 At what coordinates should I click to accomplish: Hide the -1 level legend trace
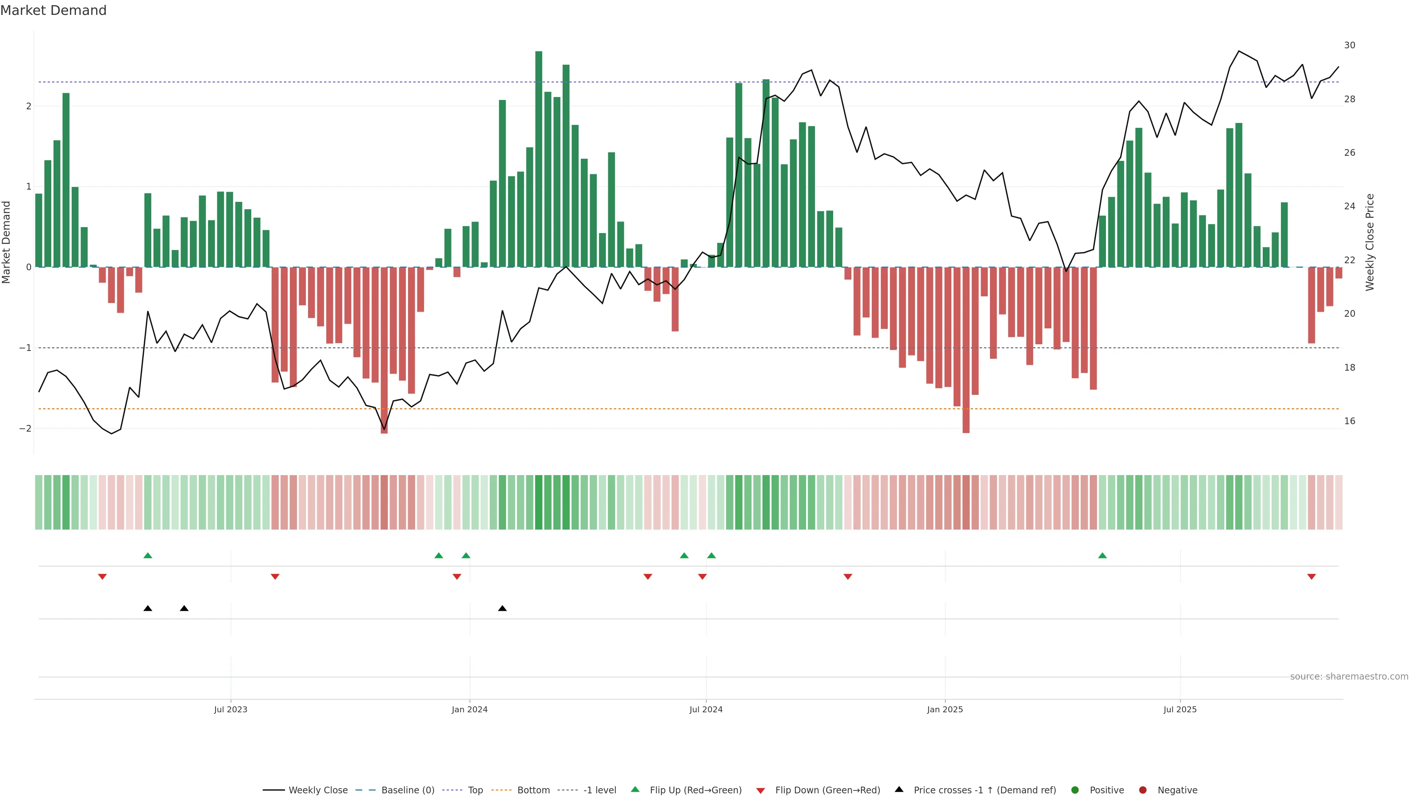(599, 790)
